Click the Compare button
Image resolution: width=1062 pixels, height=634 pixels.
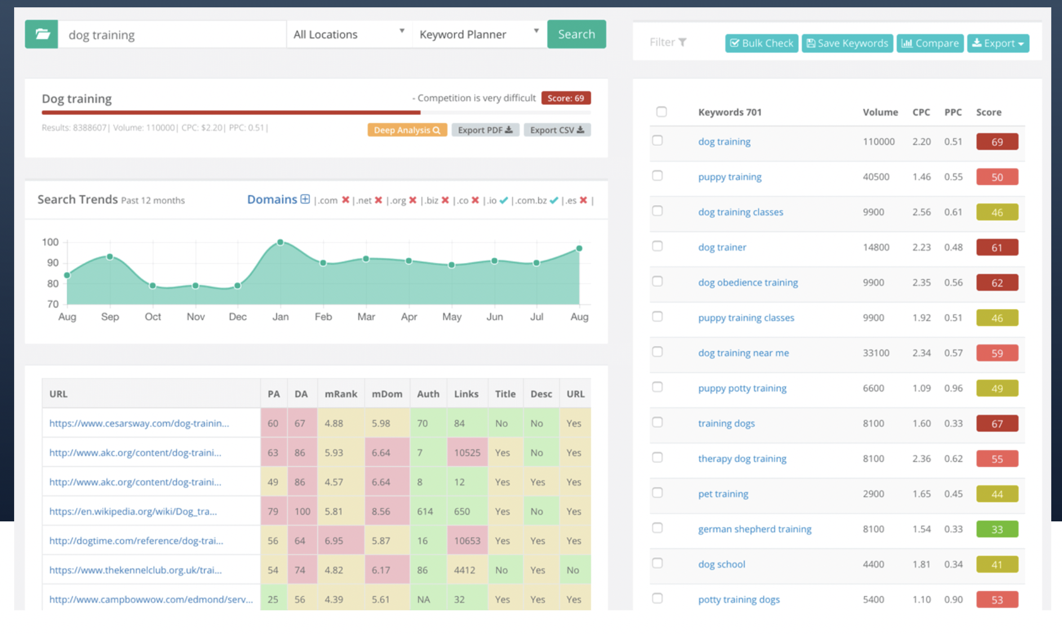930,43
